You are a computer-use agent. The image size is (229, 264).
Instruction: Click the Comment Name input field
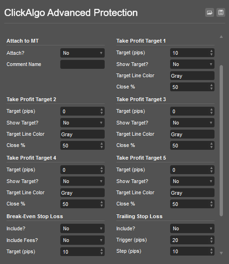pyautogui.click(x=82, y=64)
